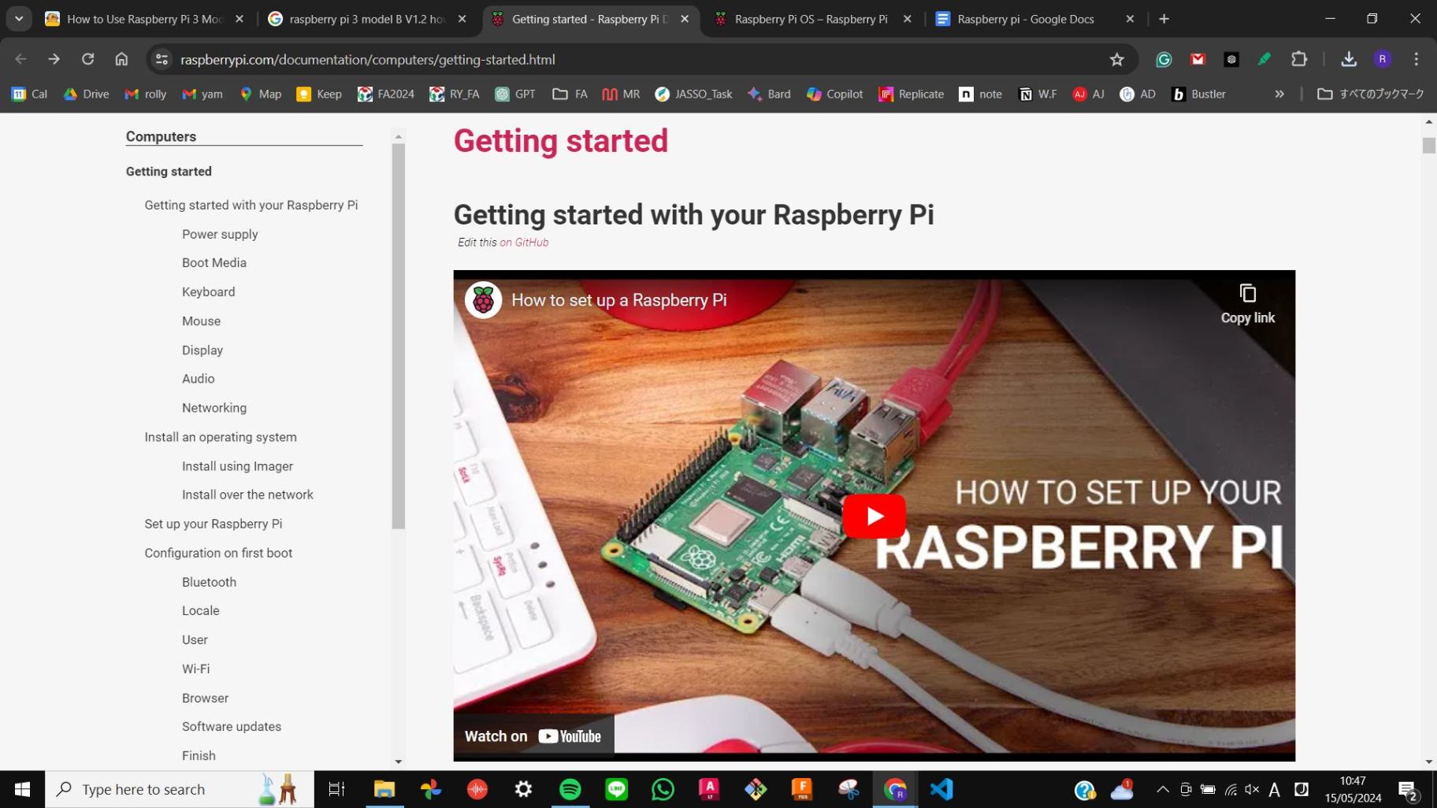Open the Grammarly extension icon
This screenshot has width=1437, height=808.
(x=1164, y=59)
